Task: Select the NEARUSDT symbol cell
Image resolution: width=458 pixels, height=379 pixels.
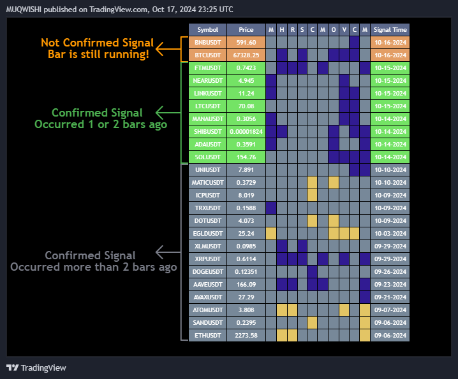Action: click(x=208, y=80)
